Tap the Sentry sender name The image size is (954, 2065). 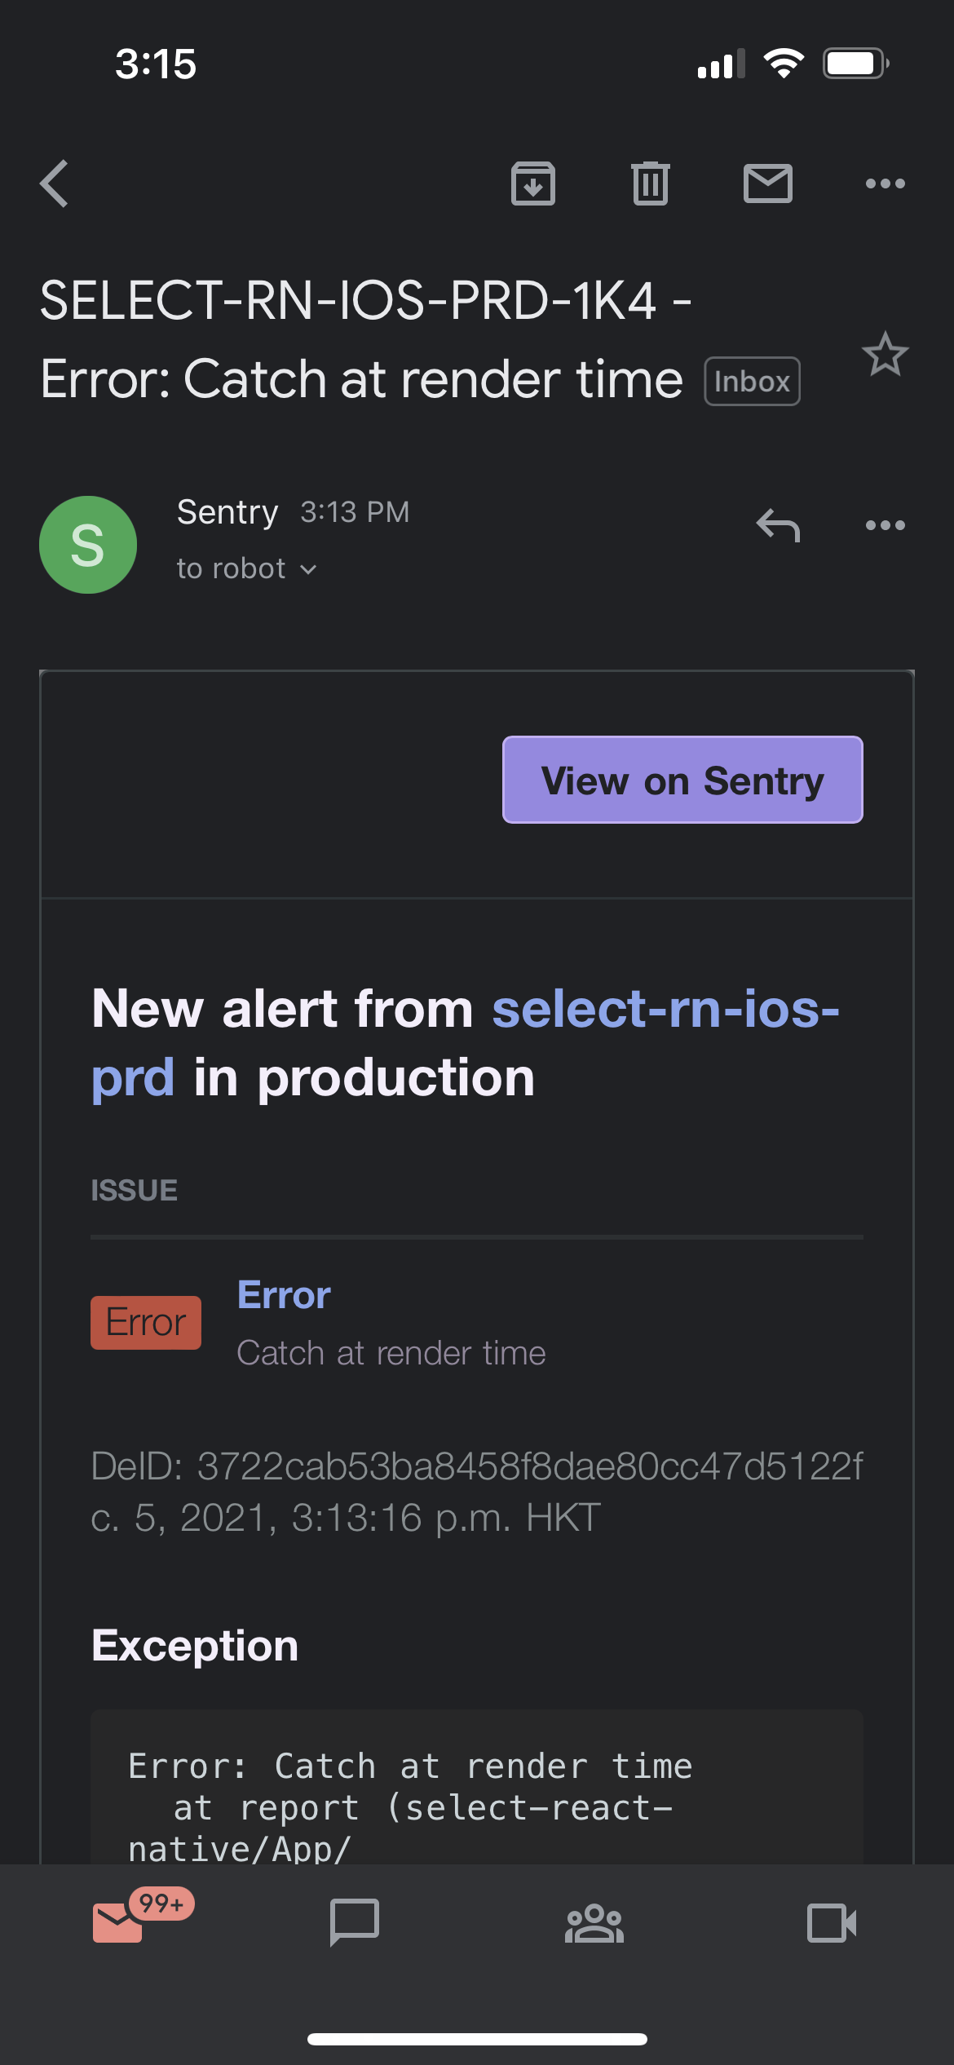click(x=227, y=513)
